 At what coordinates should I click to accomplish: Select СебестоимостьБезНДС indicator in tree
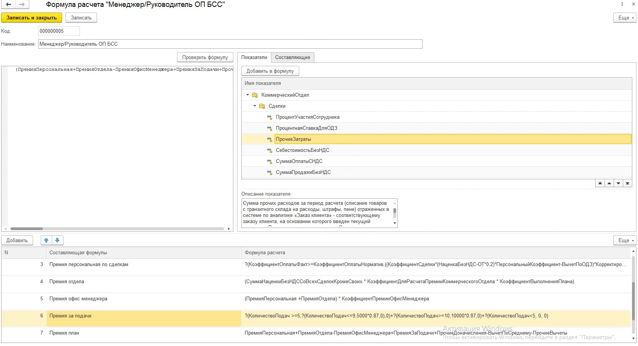(x=302, y=150)
